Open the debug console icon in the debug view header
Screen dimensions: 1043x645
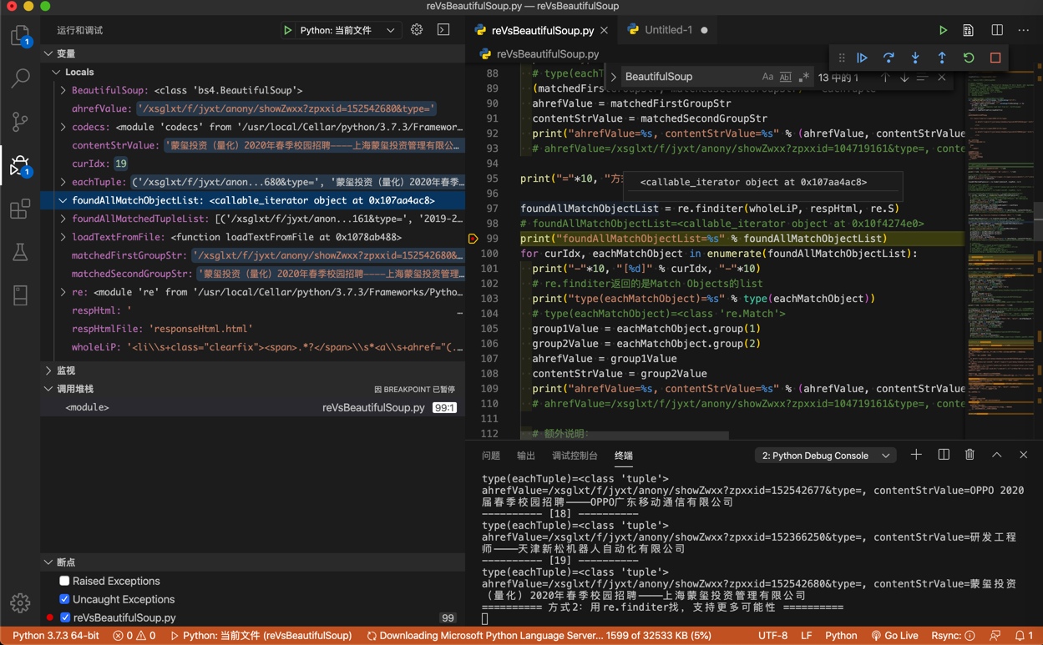[443, 30]
